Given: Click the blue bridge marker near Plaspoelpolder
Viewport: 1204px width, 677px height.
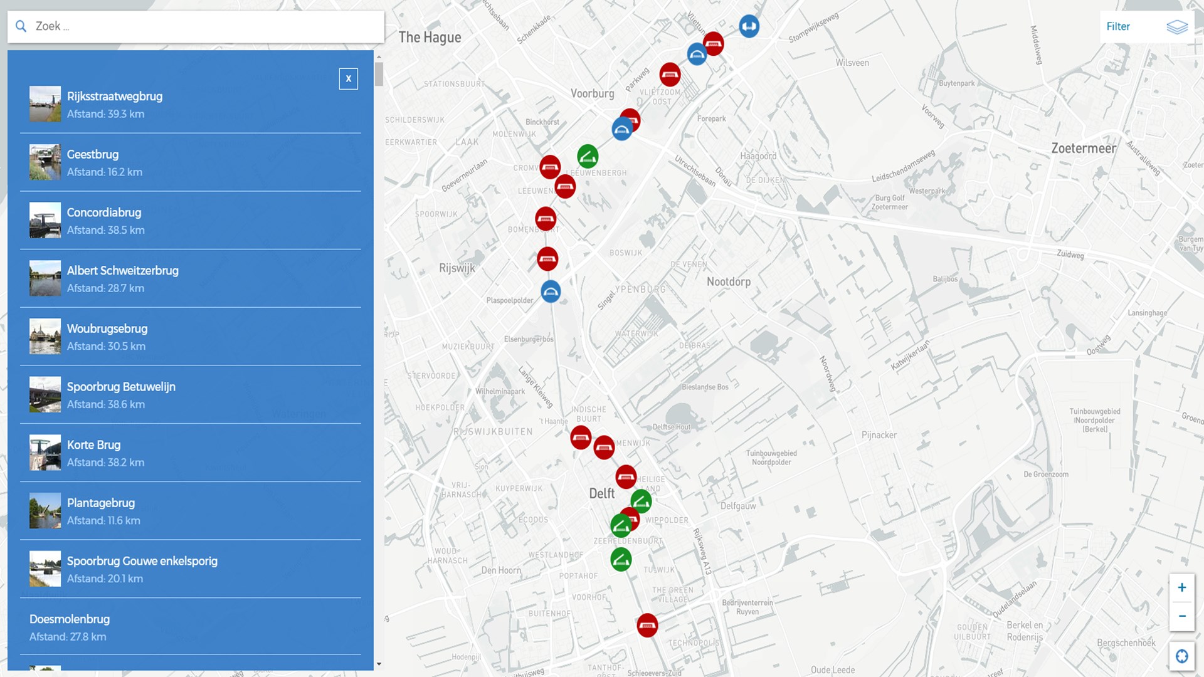Looking at the screenshot, I should (551, 291).
